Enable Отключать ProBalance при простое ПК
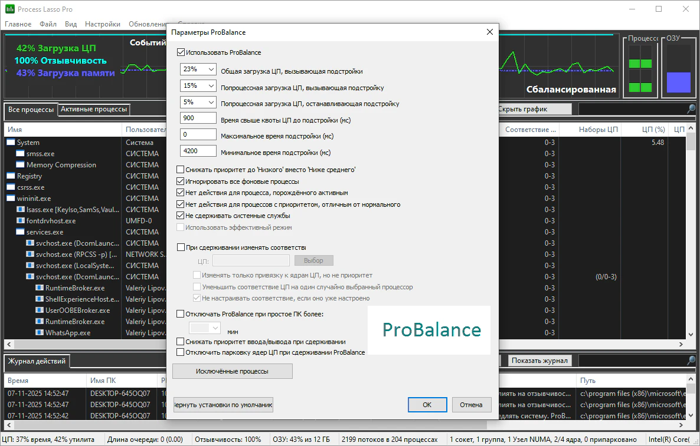Screen dimensions: 700x446 (181, 314)
